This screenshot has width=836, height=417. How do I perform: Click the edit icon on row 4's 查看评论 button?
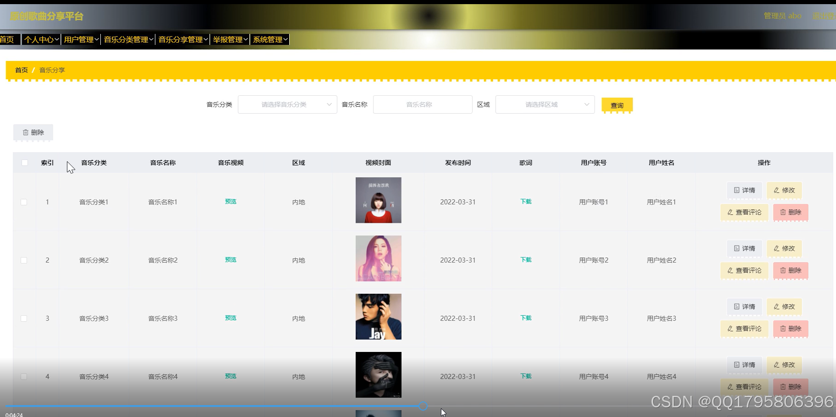click(730, 387)
